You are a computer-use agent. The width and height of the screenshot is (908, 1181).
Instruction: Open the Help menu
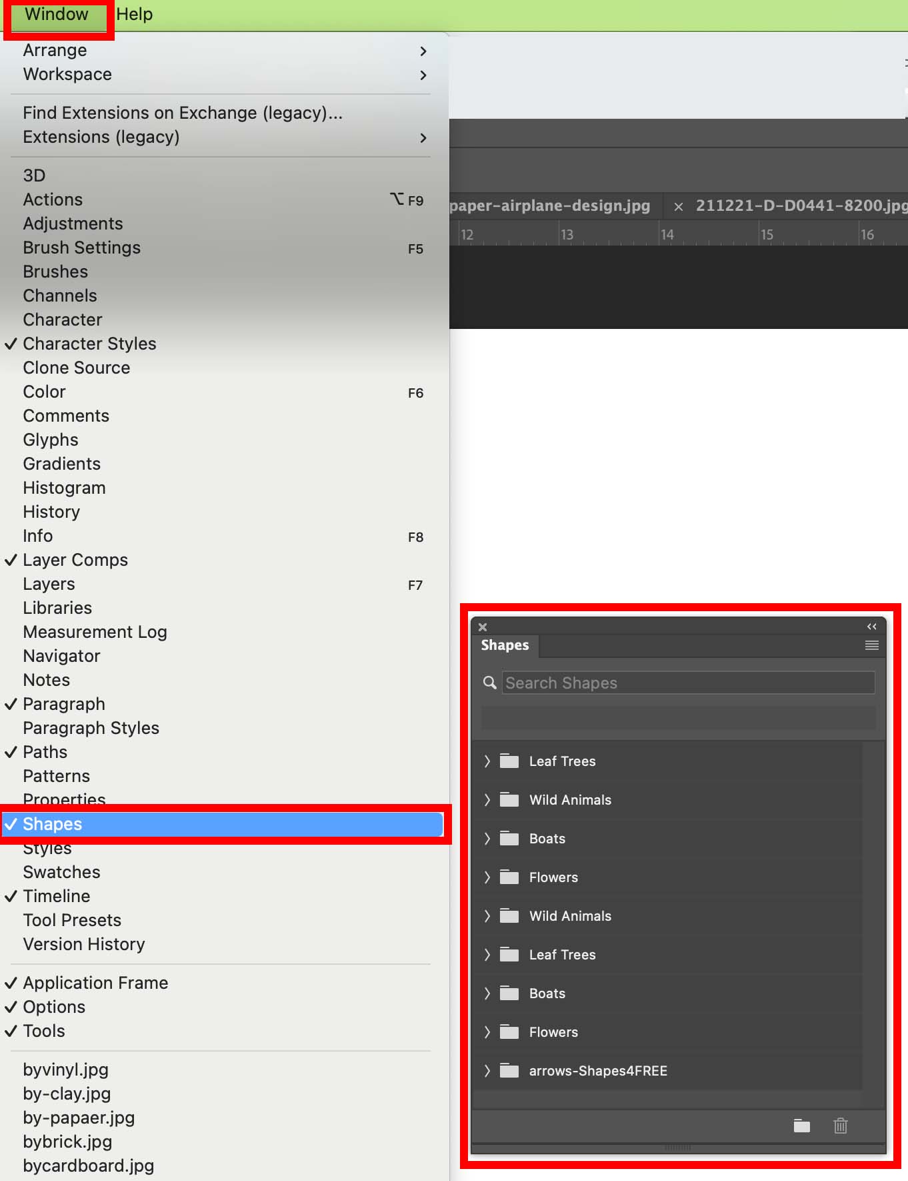tap(135, 15)
